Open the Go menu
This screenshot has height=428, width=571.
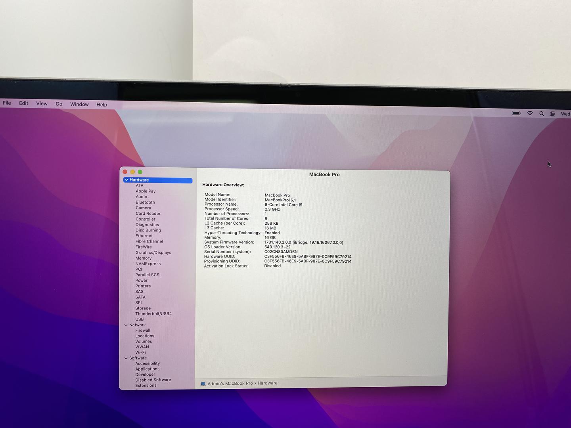[x=59, y=104]
